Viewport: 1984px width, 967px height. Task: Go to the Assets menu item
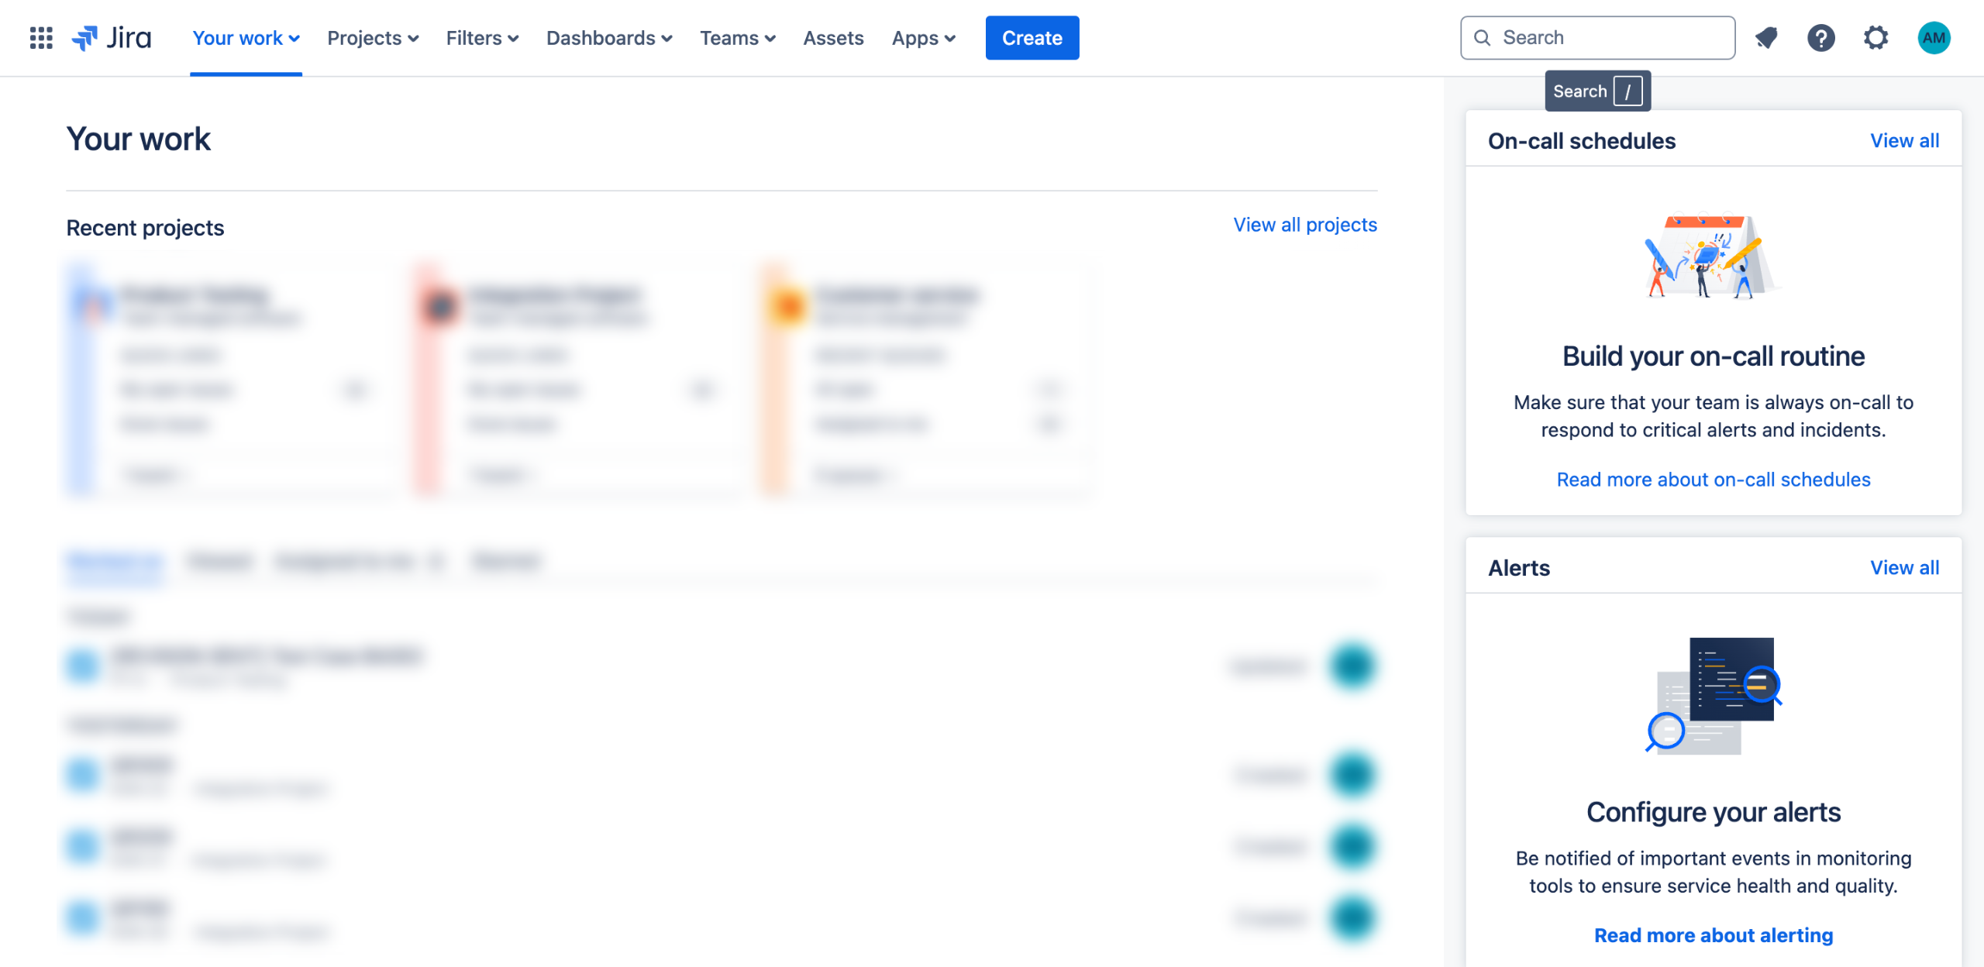[833, 38]
